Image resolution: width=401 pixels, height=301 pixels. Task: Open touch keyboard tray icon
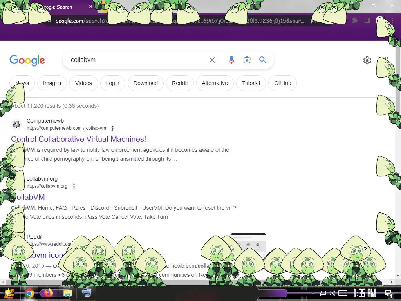(343, 293)
